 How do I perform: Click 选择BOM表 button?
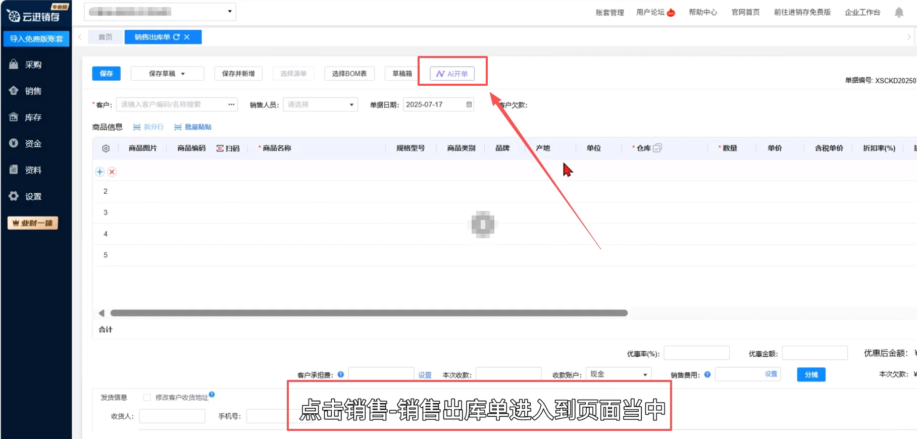349,74
